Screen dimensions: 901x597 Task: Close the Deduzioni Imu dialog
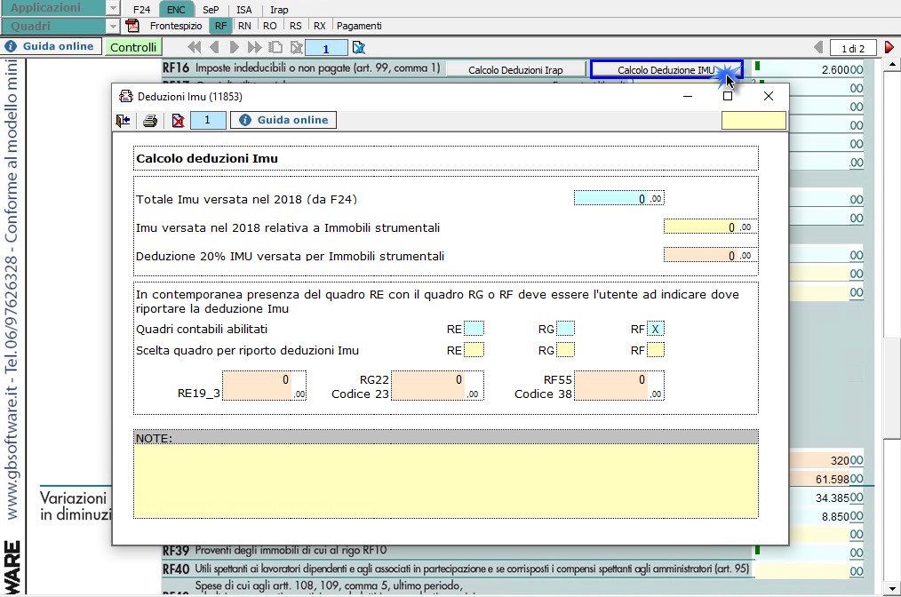click(769, 96)
